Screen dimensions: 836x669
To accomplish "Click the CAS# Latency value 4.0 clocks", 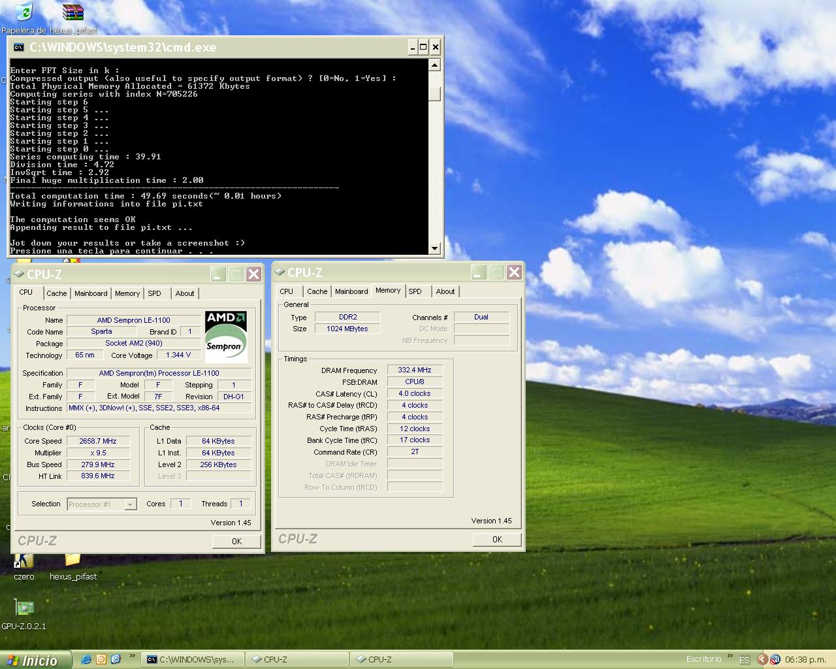I will pos(415,393).
